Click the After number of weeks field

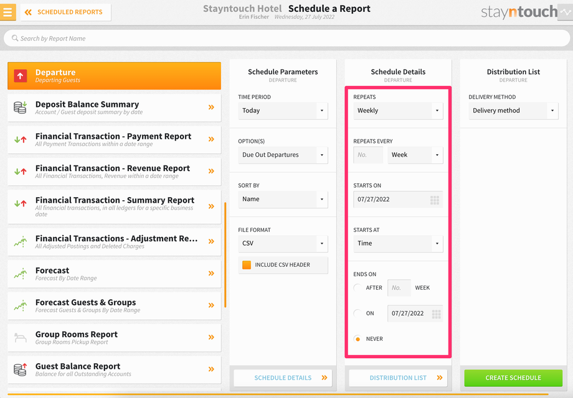399,288
